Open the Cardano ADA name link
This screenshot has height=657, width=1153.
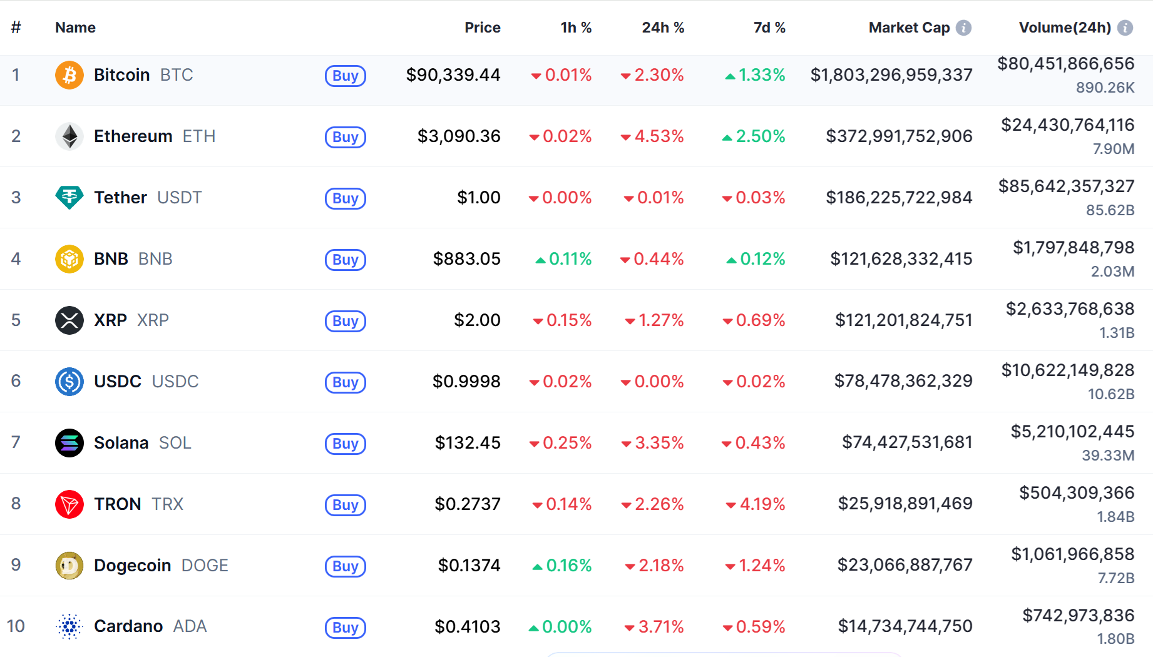coord(150,626)
